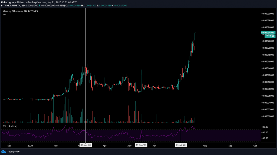Screen dimensions: 277x155
Task: Click the Aug label on time axis
Action: [205, 146]
